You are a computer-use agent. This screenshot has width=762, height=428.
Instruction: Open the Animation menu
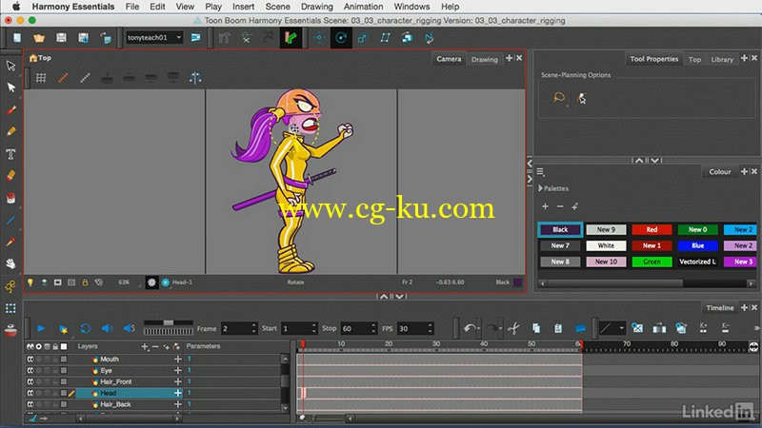click(x=363, y=7)
